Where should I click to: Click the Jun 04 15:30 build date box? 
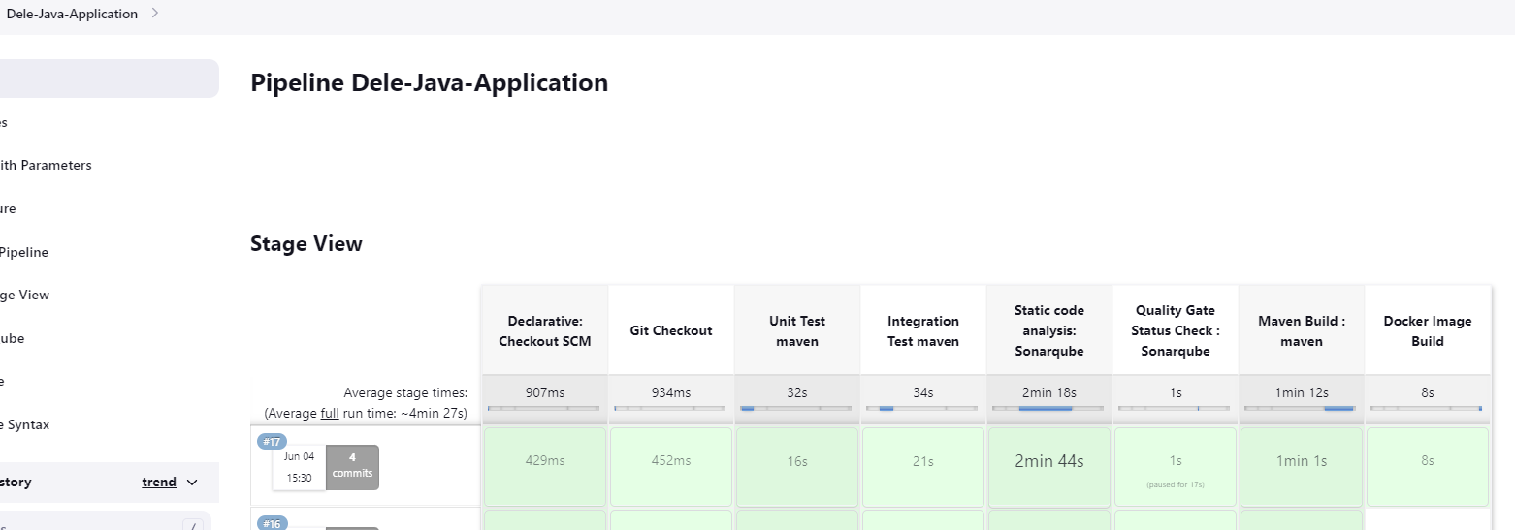pyautogui.click(x=299, y=467)
